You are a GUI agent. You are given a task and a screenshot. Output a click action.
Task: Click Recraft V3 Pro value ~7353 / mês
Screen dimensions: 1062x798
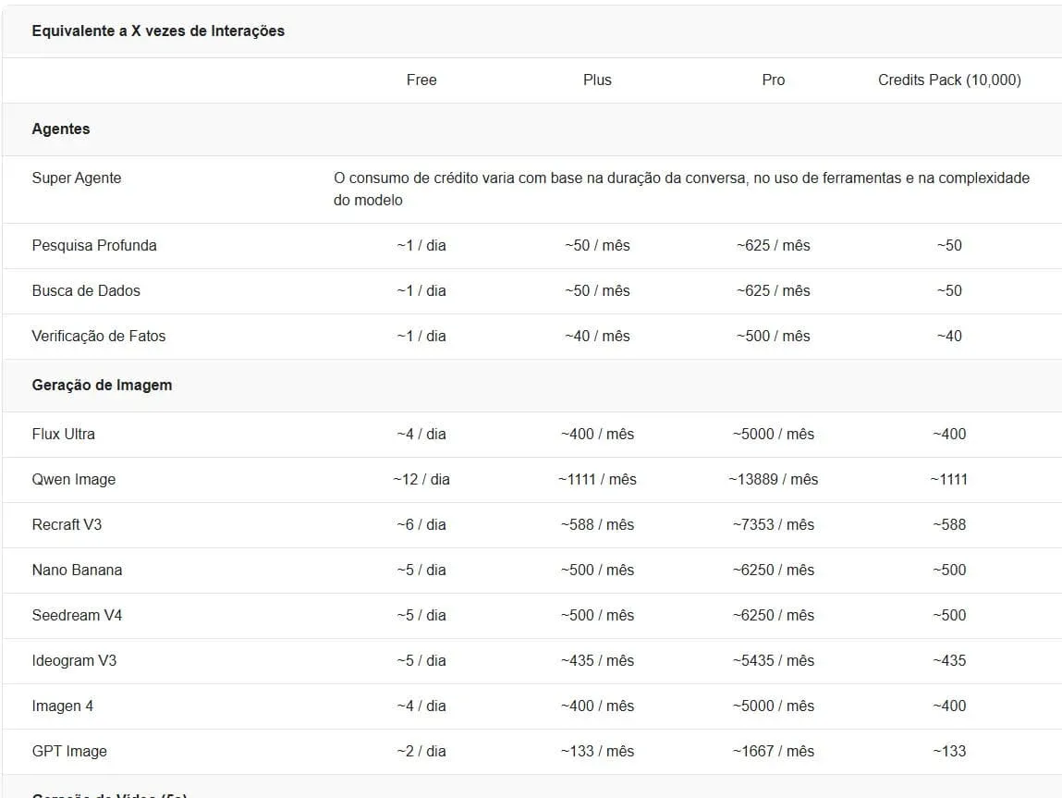[x=774, y=525]
